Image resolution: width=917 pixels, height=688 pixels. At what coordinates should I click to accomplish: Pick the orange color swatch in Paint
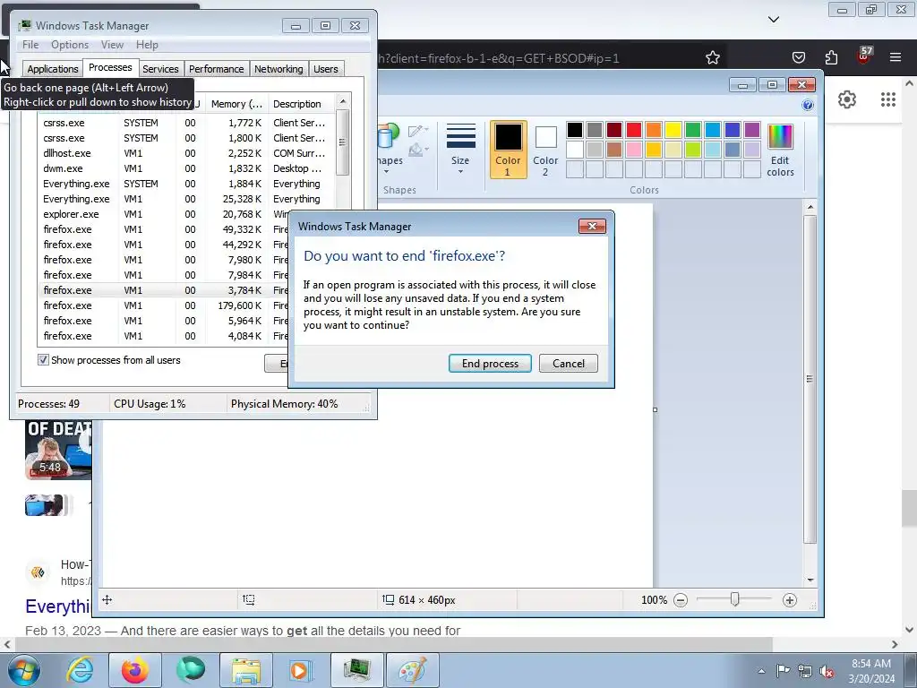click(x=654, y=130)
